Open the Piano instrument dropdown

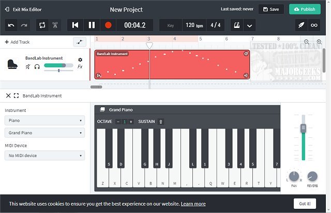[x=45, y=121]
